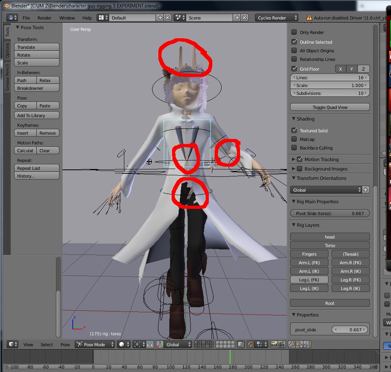Toggle the Leg.L (FK) rig layer
391x372 pixels.
309,279
